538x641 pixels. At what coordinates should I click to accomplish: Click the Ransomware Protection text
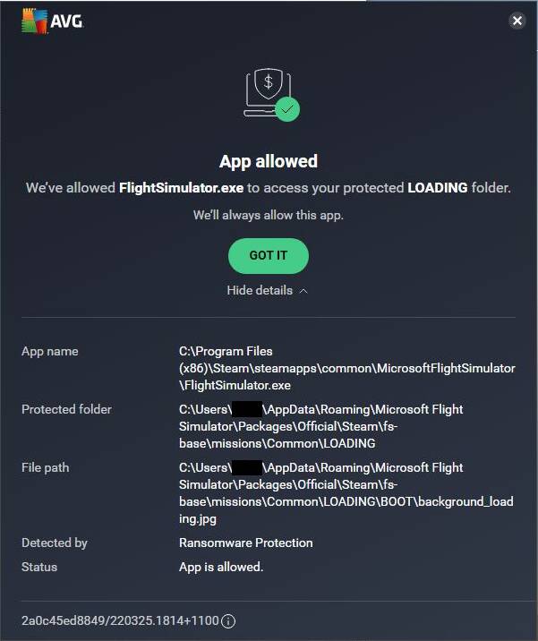[x=245, y=543]
